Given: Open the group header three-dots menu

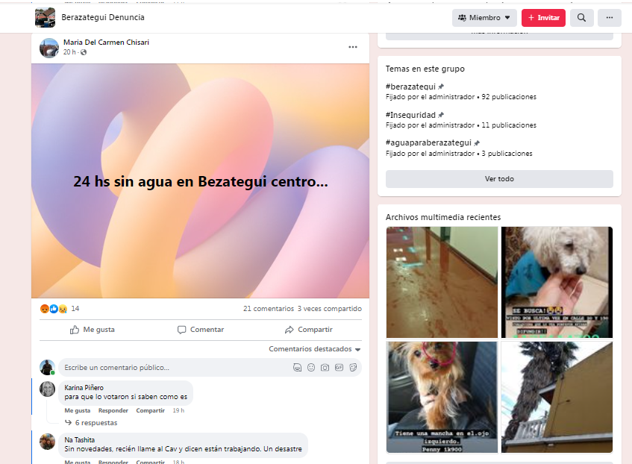Looking at the screenshot, I should coord(610,18).
